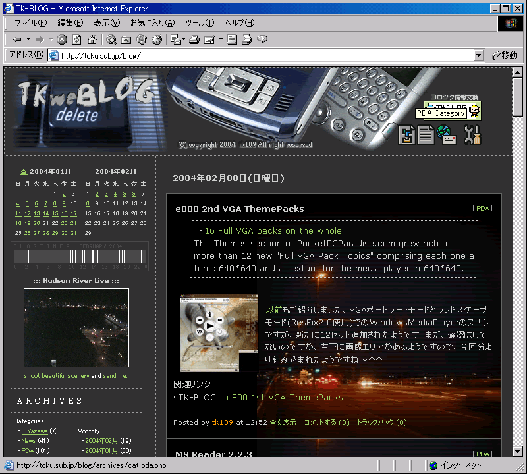Viewport: 527px width, 474px height.
Task: Open the Forward button history dropdown arrow
Action: click(x=51, y=39)
